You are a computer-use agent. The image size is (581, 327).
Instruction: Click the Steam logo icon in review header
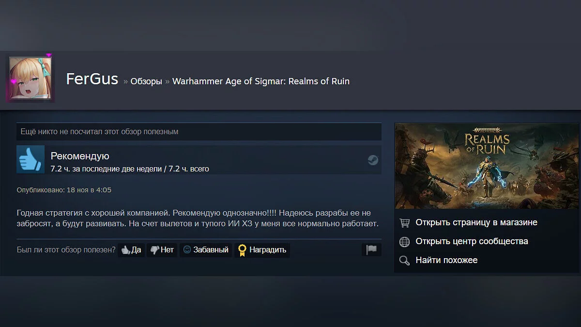click(373, 160)
